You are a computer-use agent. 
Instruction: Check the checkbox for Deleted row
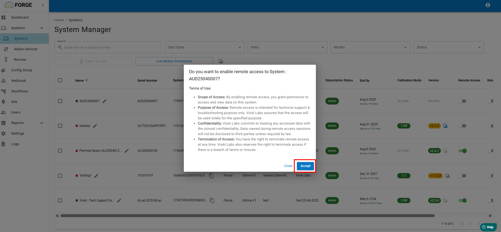tap(60, 126)
